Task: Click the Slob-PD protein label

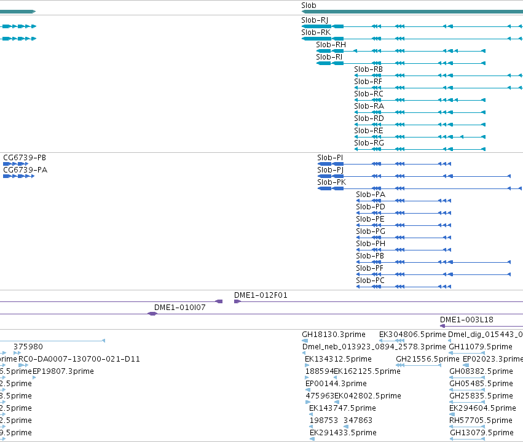Action: (371, 207)
